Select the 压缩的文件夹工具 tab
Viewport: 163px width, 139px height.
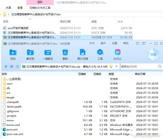pos(40,8)
